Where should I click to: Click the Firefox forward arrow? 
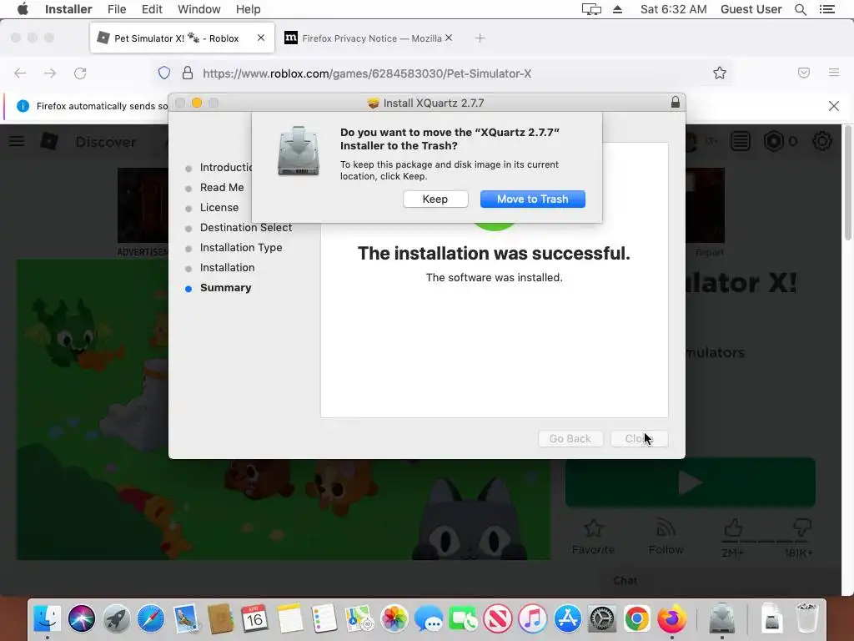pos(50,73)
